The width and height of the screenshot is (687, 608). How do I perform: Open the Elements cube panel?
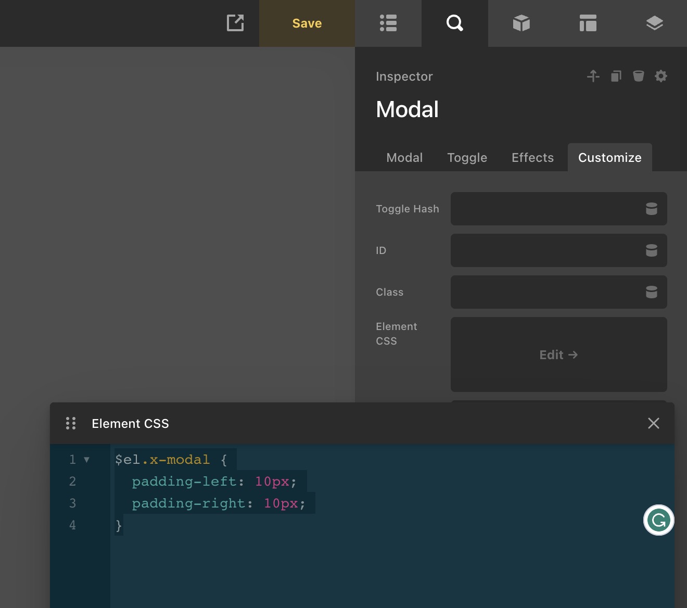[521, 23]
